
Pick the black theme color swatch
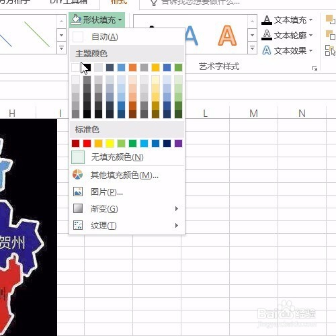(87, 67)
